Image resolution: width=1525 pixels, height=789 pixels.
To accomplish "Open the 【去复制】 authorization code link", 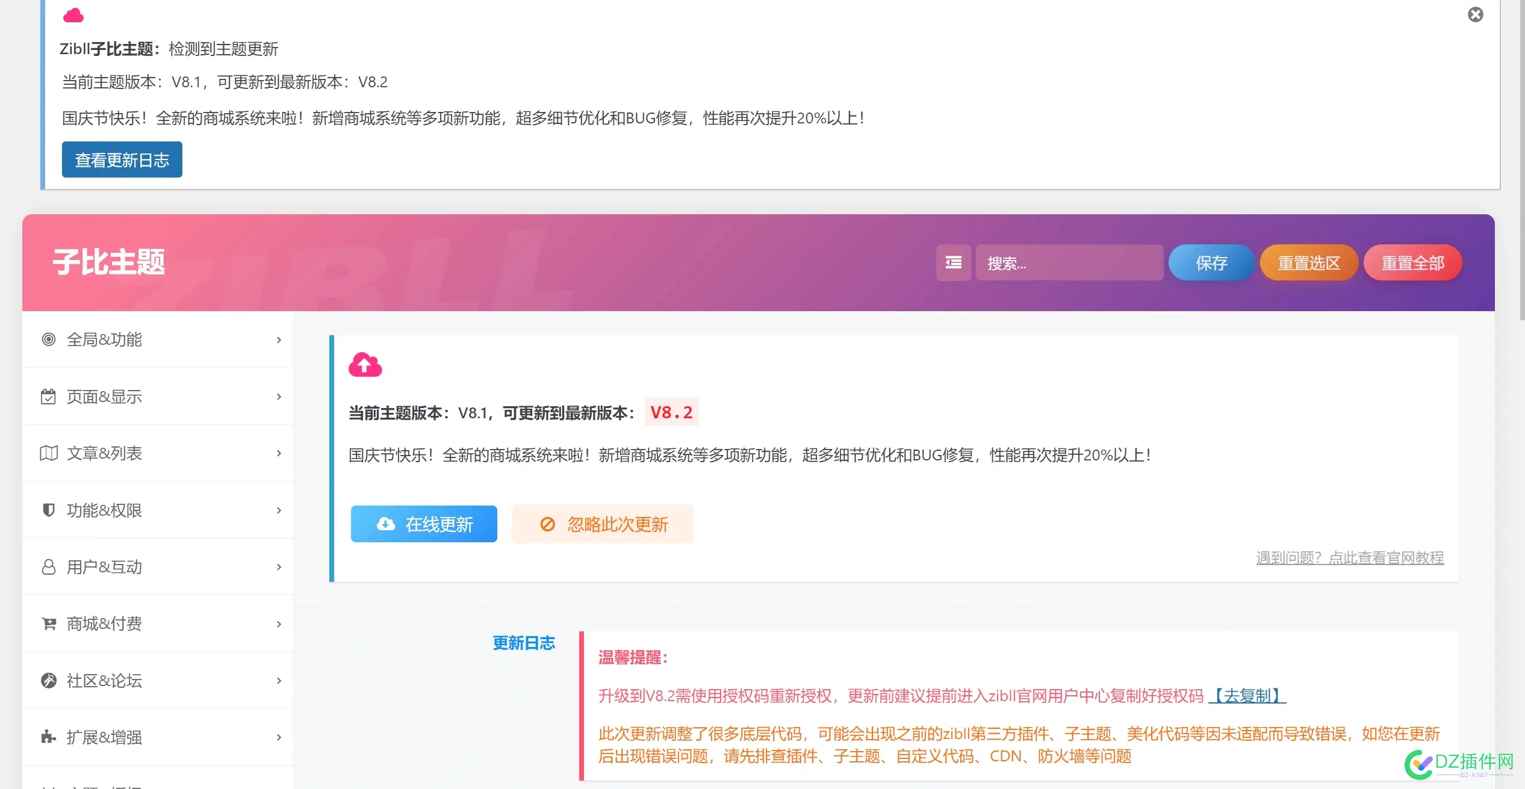I will [1247, 695].
